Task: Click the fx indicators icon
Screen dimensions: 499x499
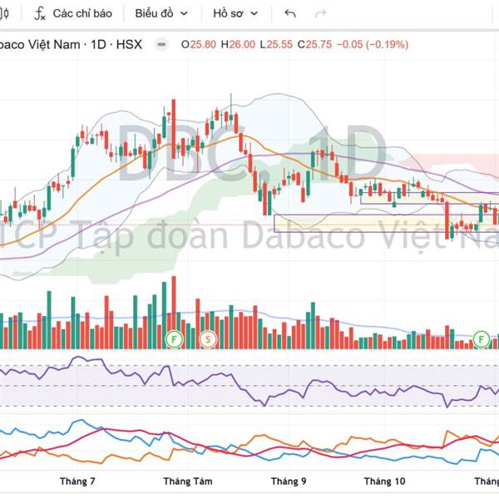Action: [x=40, y=13]
